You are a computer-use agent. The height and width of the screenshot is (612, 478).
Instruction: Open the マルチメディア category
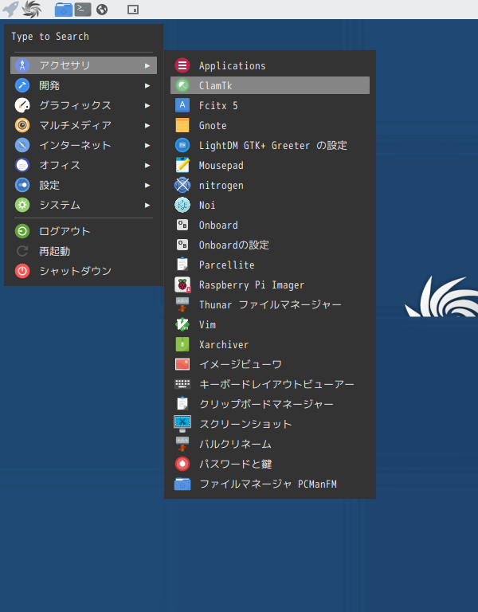tap(84, 125)
